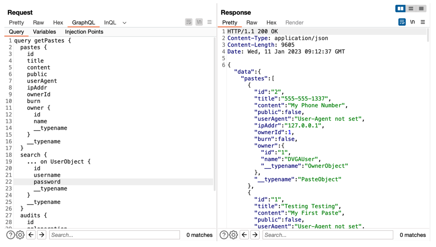Click the Request panel help icon
Image resolution: width=436 pixels, height=247 pixels.
tap(10, 235)
